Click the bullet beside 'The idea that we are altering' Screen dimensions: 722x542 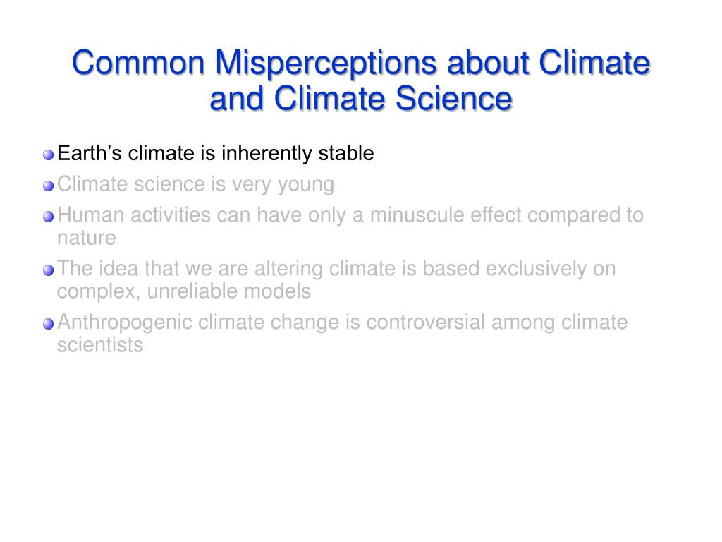click(x=49, y=270)
